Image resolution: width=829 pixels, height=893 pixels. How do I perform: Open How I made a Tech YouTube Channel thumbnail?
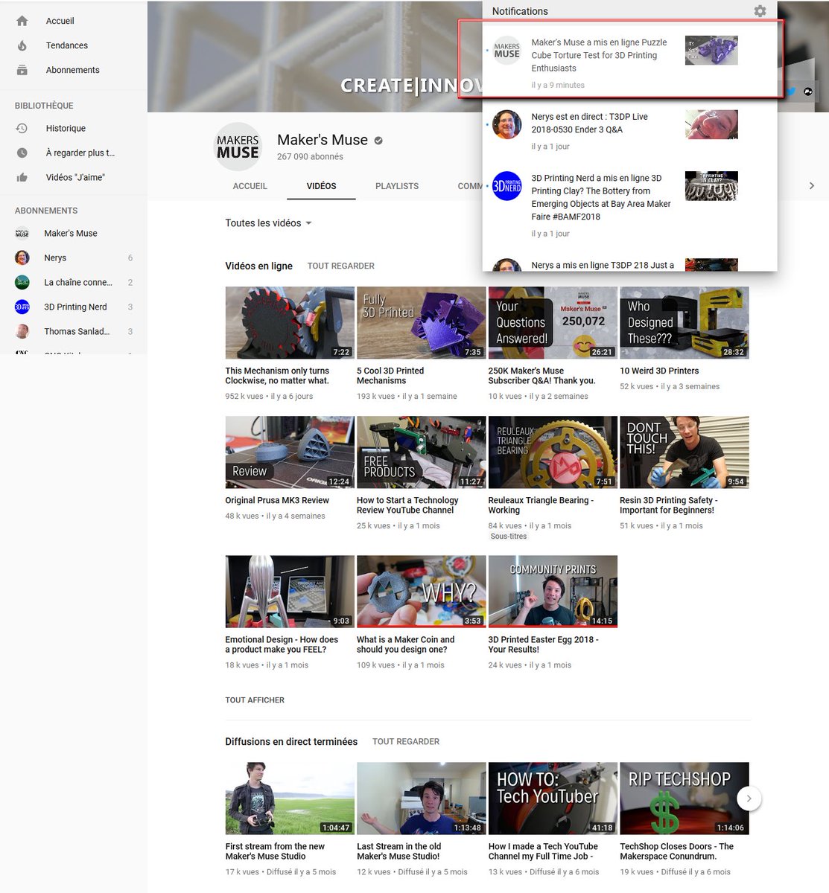553,798
